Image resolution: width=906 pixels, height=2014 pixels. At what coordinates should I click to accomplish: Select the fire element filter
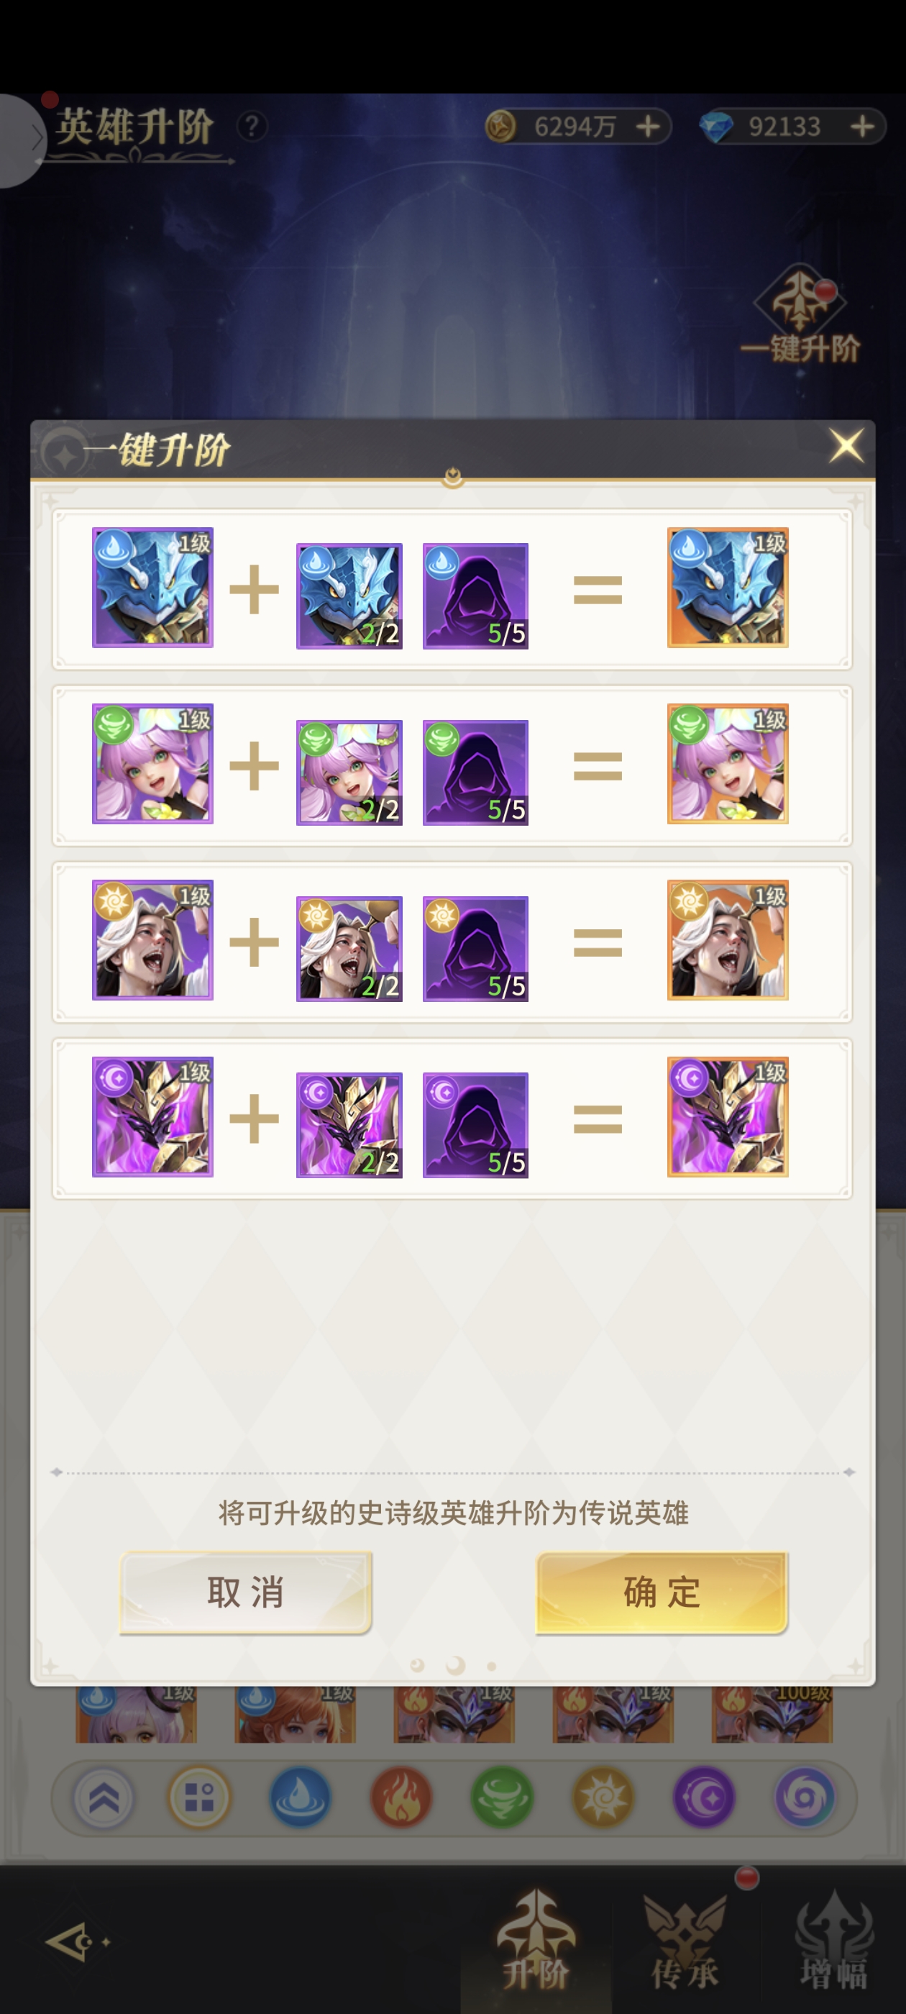click(x=401, y=1797)
